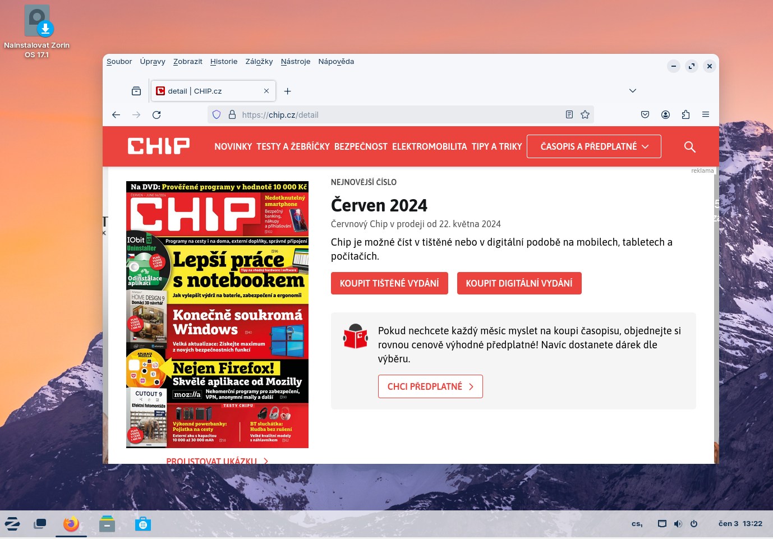The width and height of the screenshot is (773, 539).
Task: Open the Firefox hamburger application menu
Action: point(706,114)
